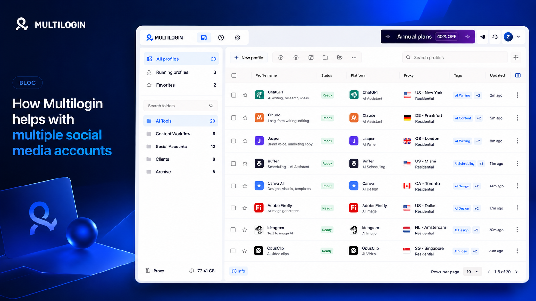Click the Info button
Image resolution: width=536 pixels, height=301 pixels.
click(239, 271)
